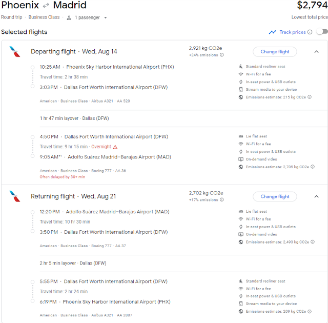The height and width of the screenshot is (323, 328).
Task: Click info icon for 2,493 kg CO2e estimate
Action: [x=313, y=242]
